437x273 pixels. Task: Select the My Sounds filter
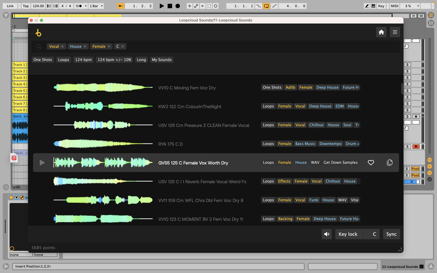click(x=162, y=60)
